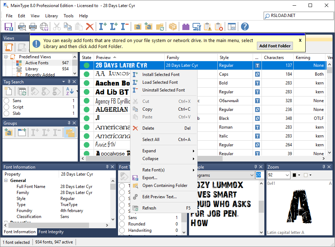Viewport: 335px width, 247px height.
Task: Click the Save toolbar icon
Action: pyautogui.click(x=9, y=27)
